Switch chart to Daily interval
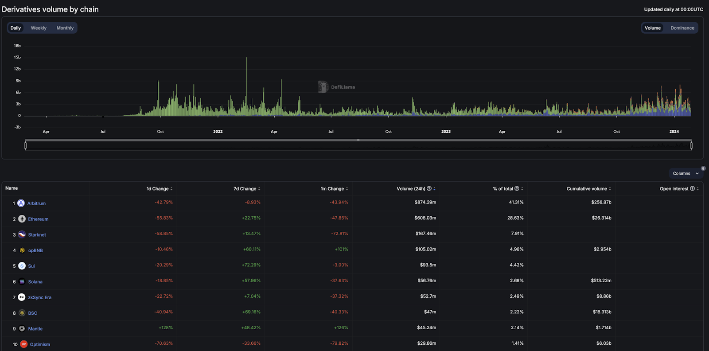 pos(16,28)
